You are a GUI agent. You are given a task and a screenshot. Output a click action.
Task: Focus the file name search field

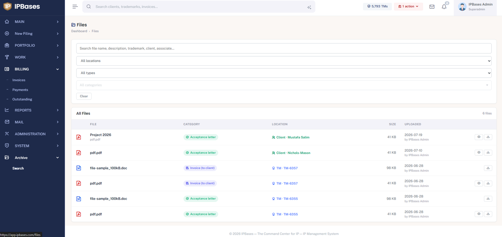(284, 48)
